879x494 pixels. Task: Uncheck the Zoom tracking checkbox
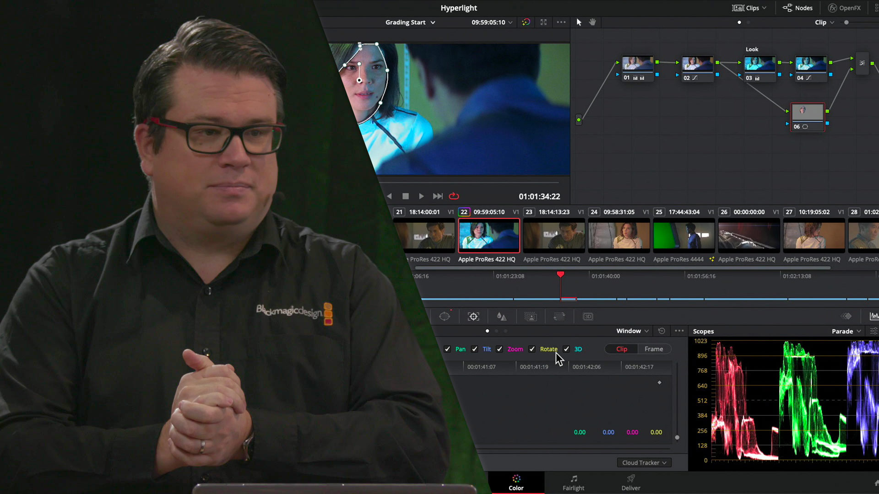click(x=499, y=349)
